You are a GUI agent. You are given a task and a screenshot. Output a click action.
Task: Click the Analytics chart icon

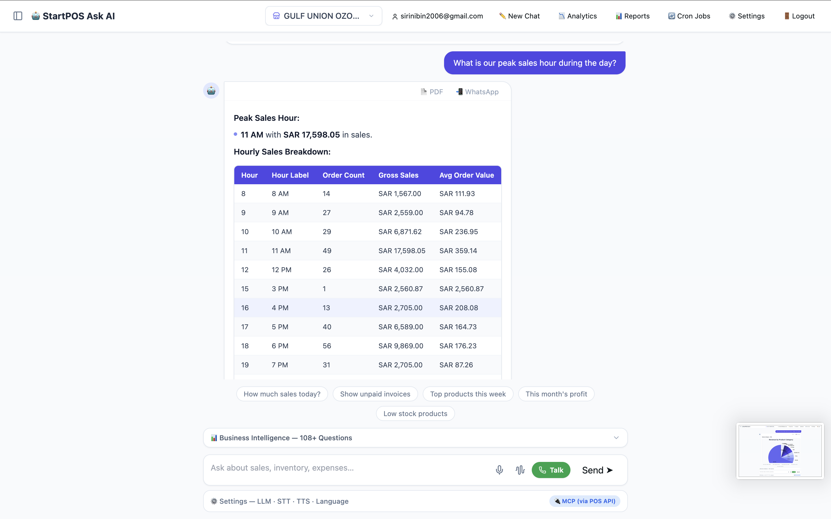[562, 16]
